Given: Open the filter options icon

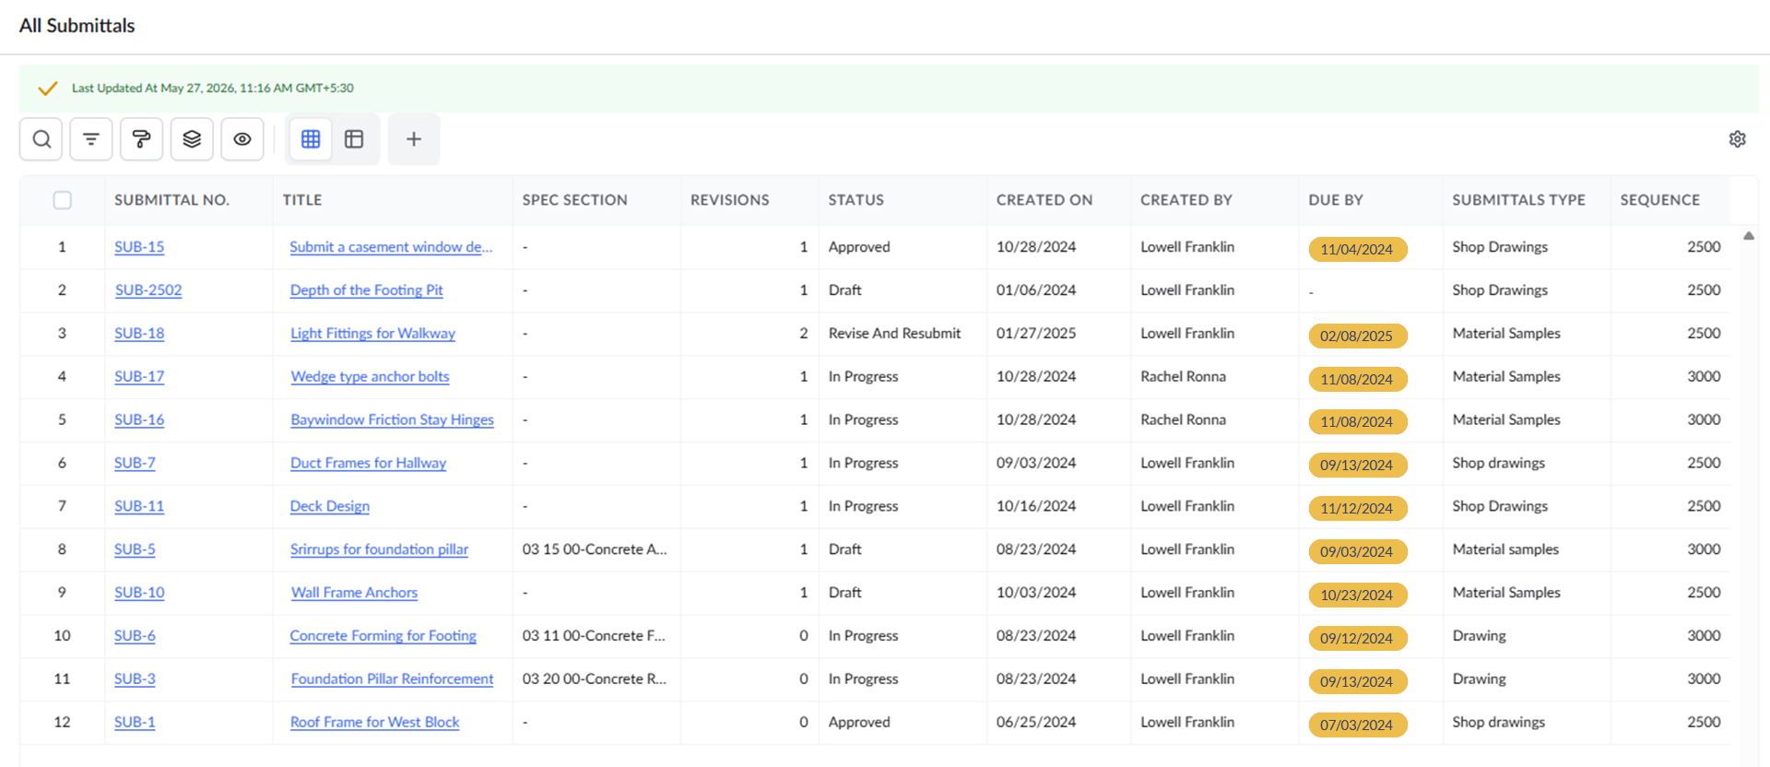Looking at the screenshot, I should click(91, 139).
